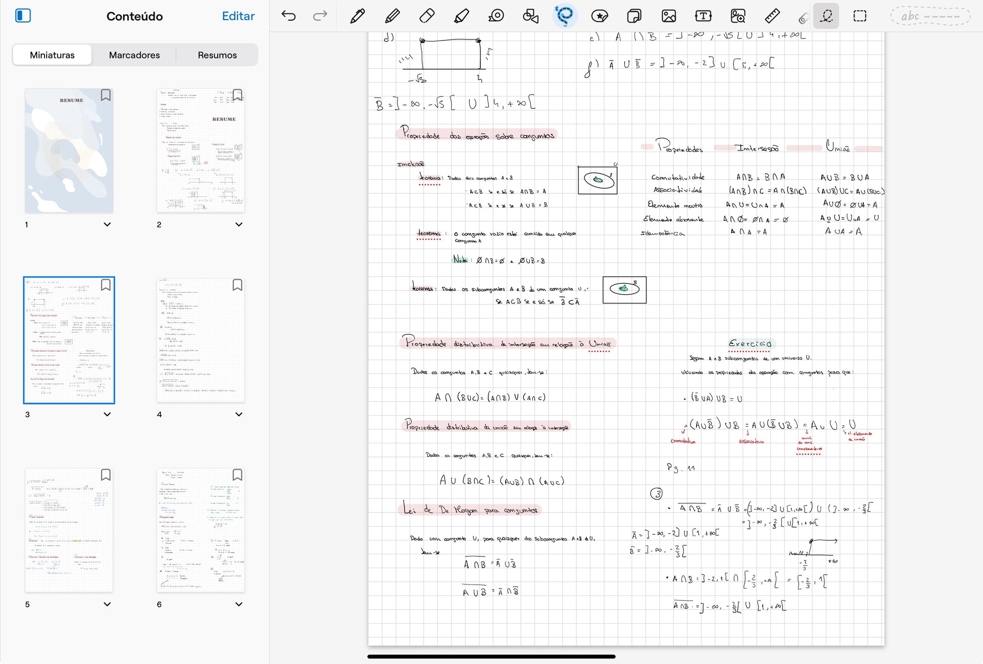Select the Highlighter tool
The height and width of the screenshot is (664, 983).
point(461,16)
